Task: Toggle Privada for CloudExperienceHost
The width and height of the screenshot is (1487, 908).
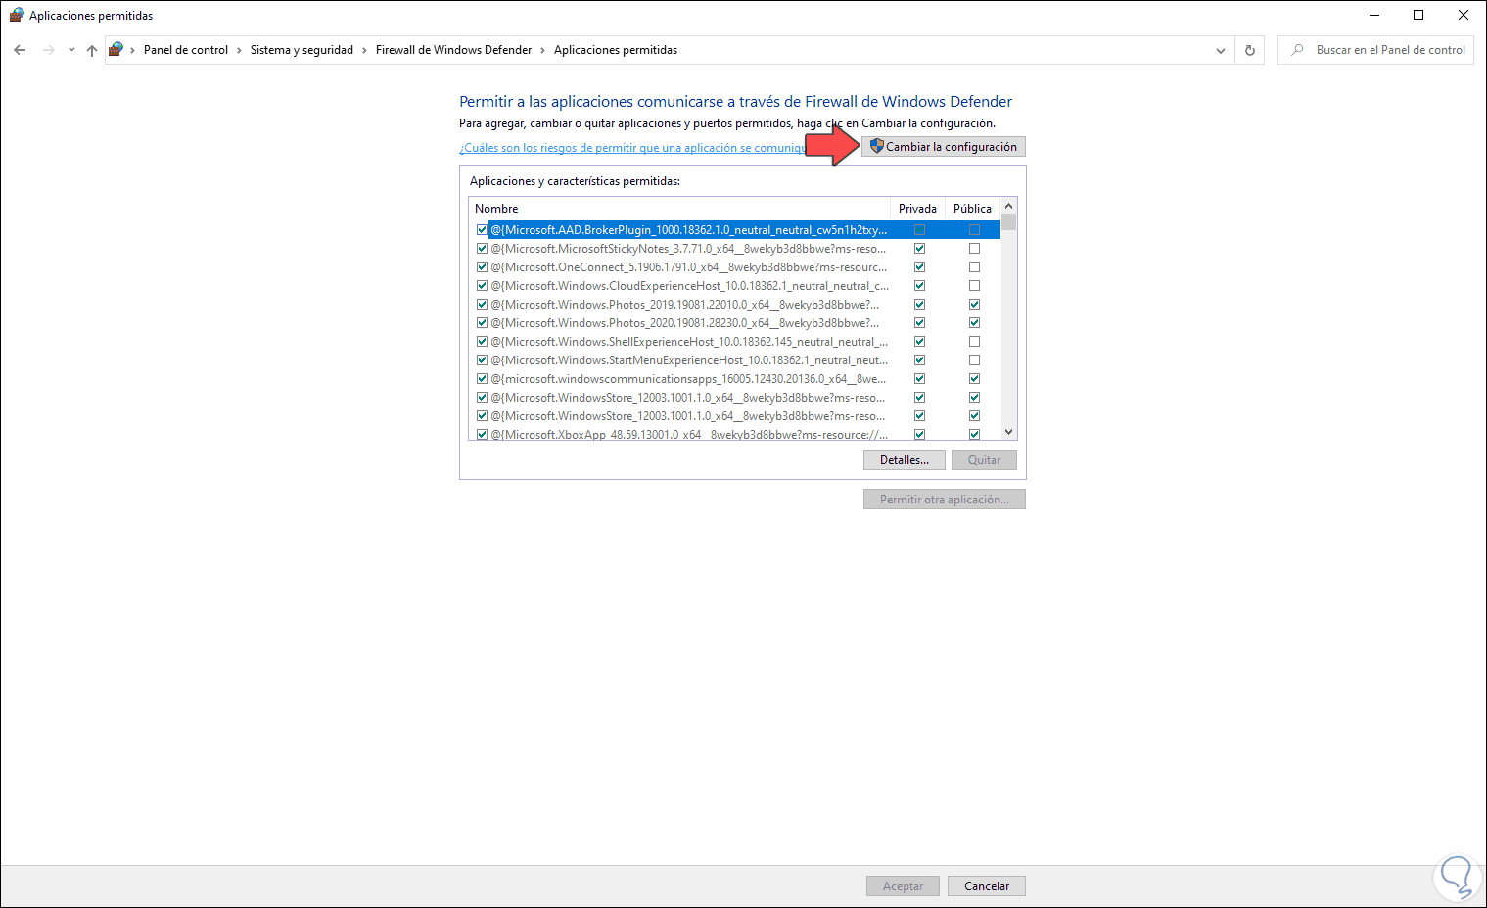Action: pos(919,286)
